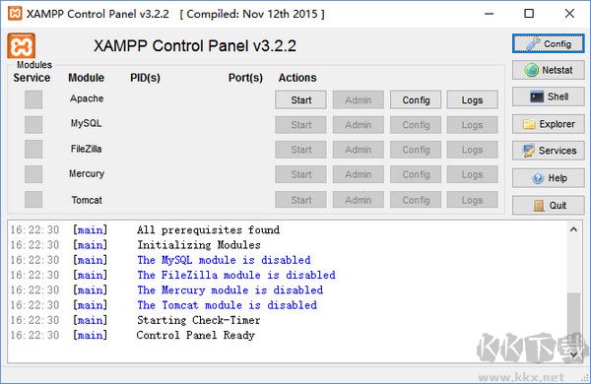Select the FileZilla module label
This screenshot has height=384, width=591.
pos(87,149)
